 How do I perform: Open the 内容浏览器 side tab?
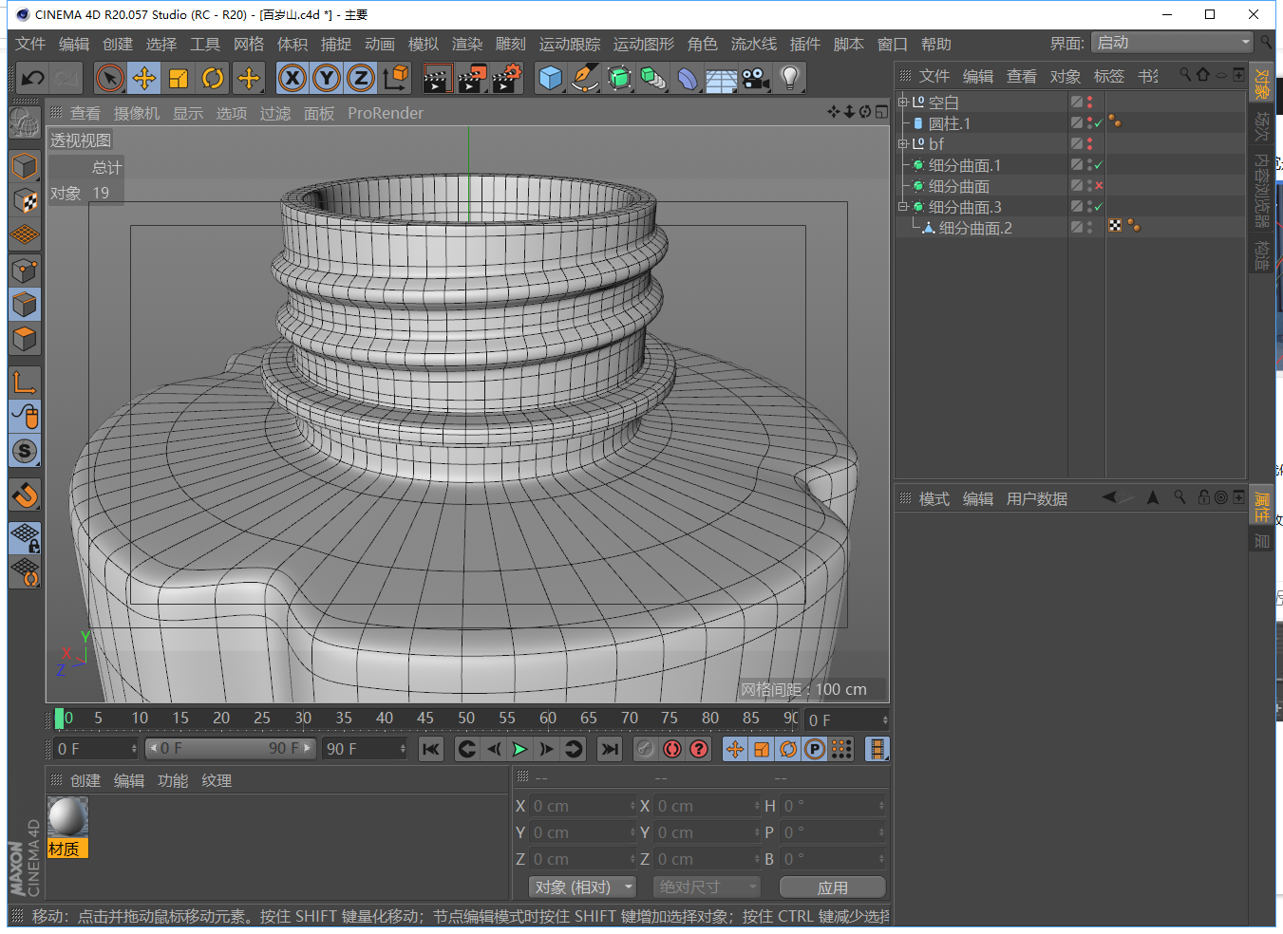1262,191
